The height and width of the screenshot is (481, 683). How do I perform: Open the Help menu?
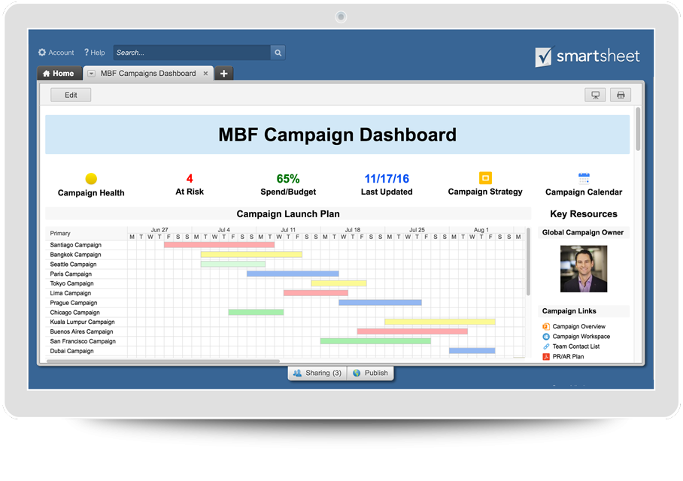[x=94, y=53]
